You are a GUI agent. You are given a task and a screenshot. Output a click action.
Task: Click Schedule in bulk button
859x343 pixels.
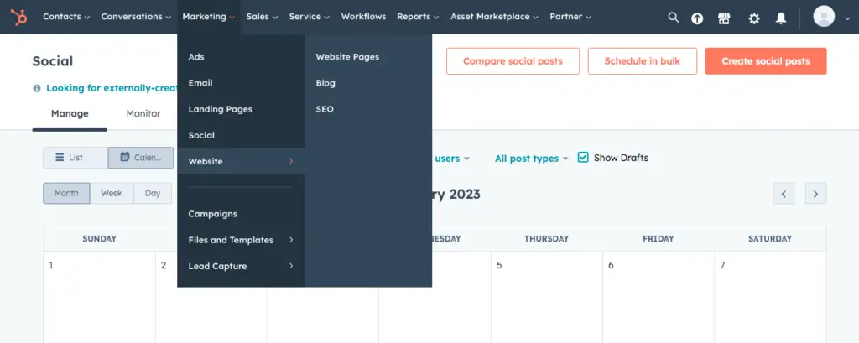pos(642,61)
